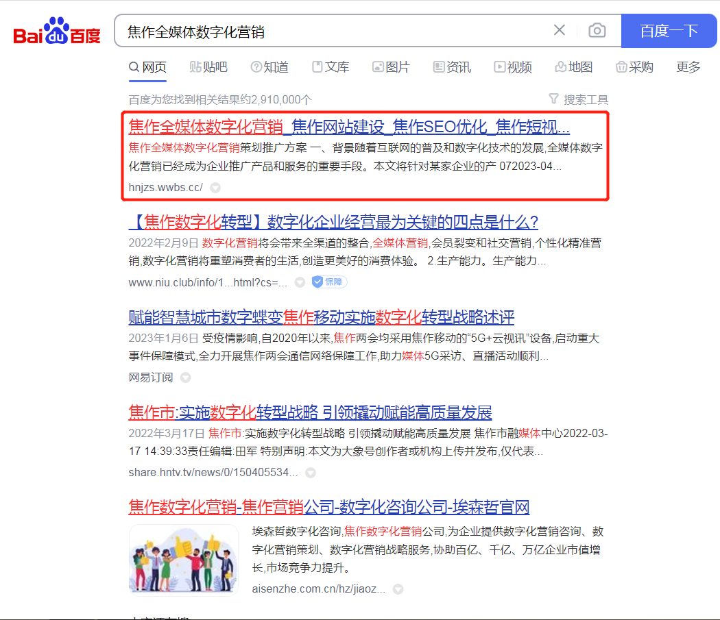Open result 焦作全媒体数字化营销_焦作网站建设
720x620 pixels.
click(349, 127)
